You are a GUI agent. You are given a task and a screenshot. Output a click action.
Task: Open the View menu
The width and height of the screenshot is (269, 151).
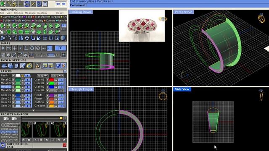[9, 13]
